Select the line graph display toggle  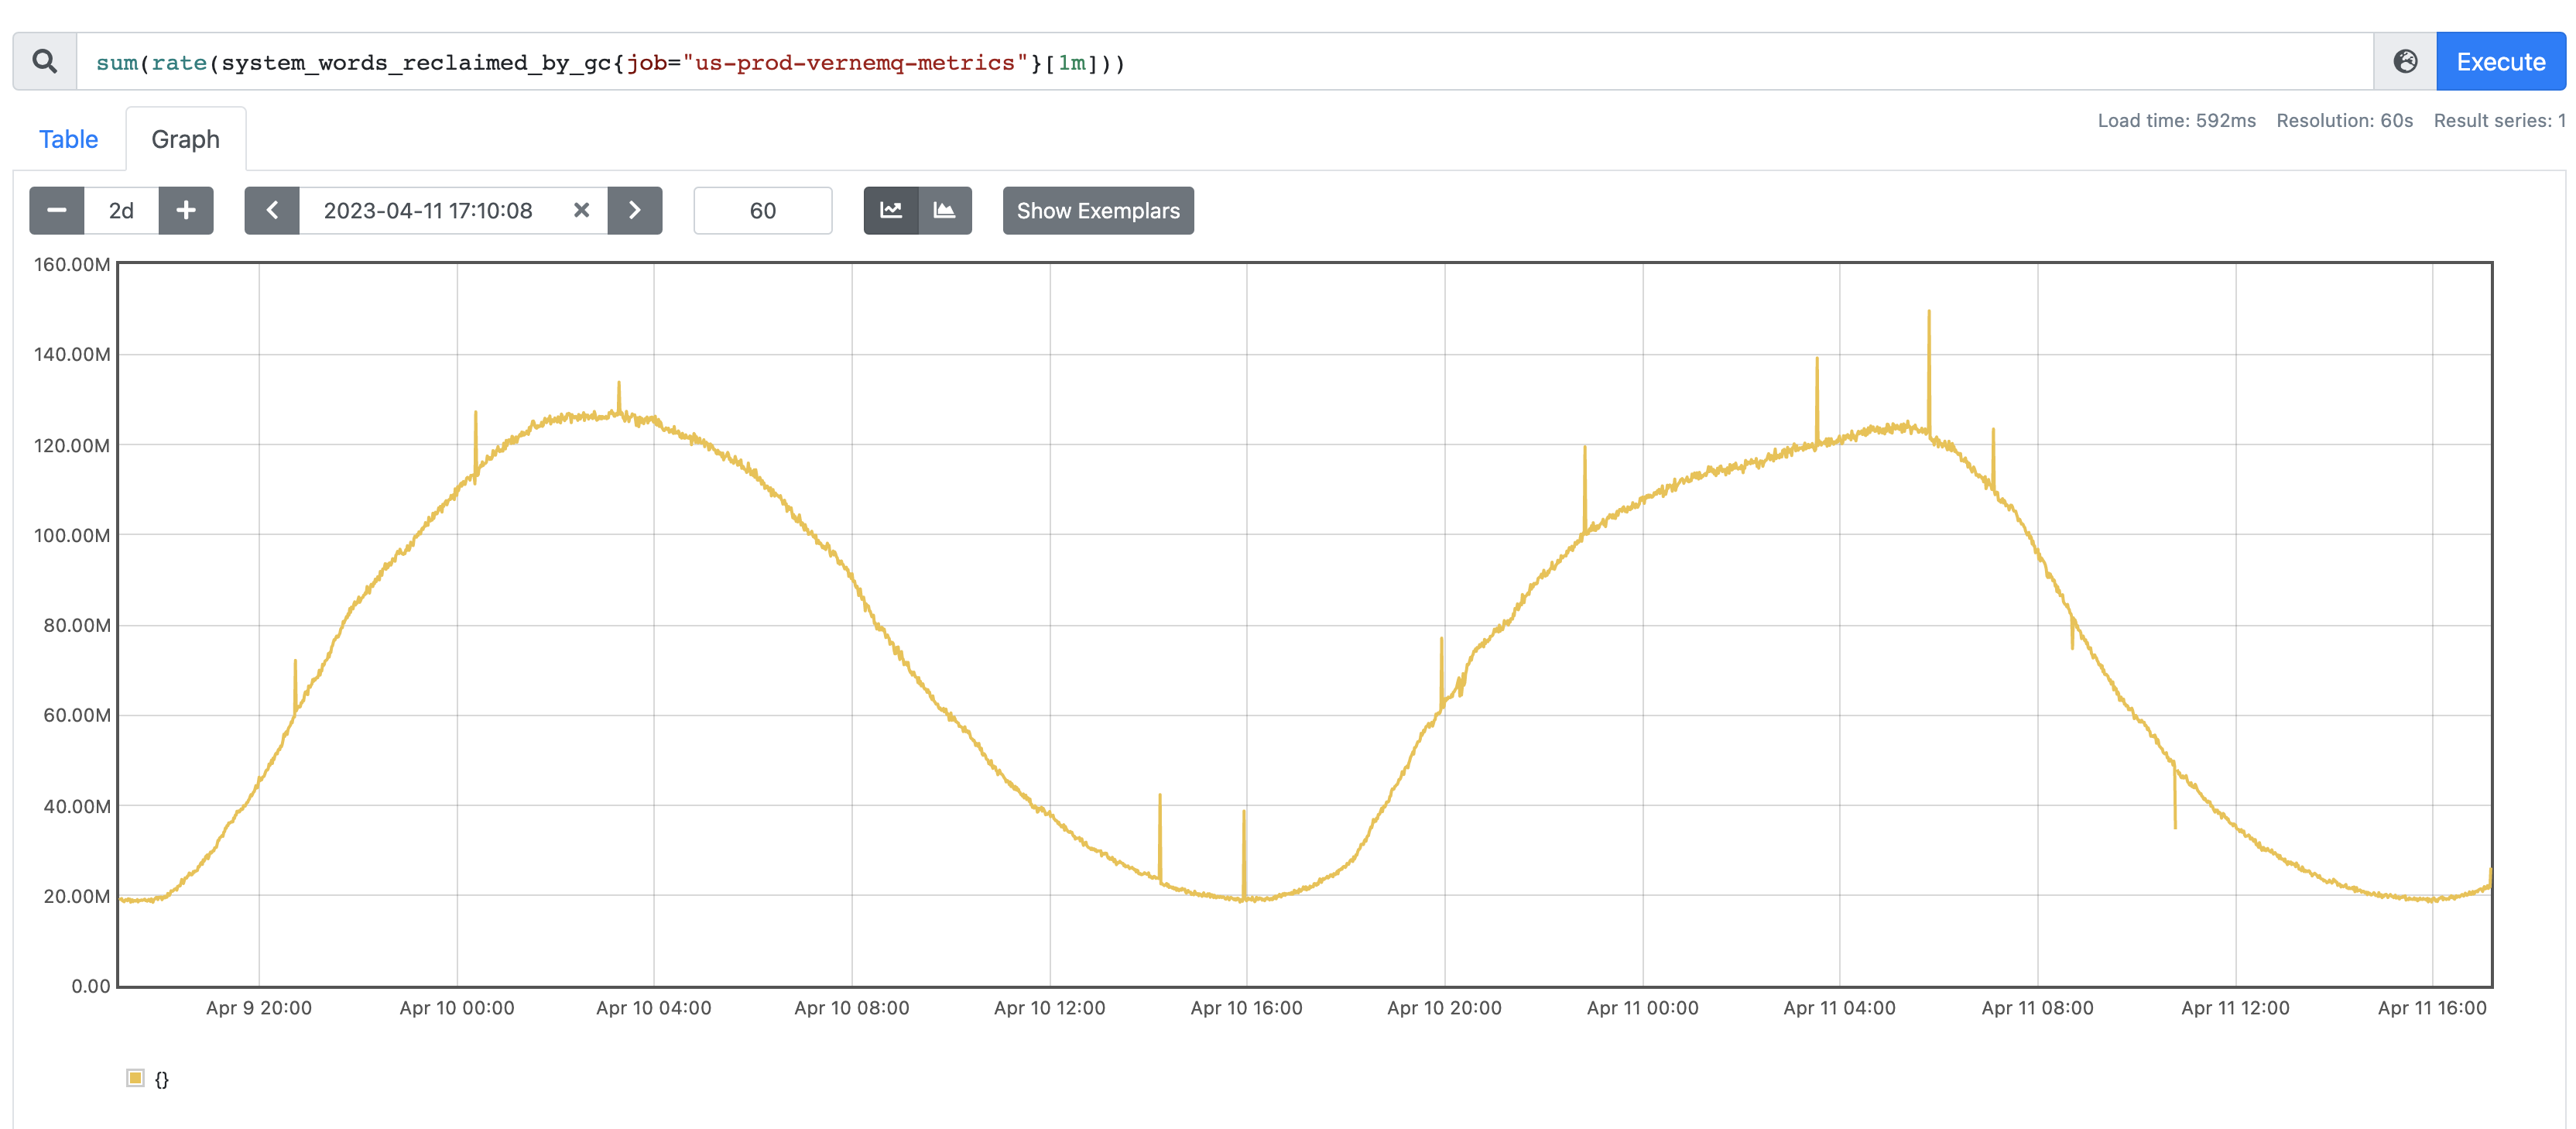pyautogui.click(x=890, y=210)
